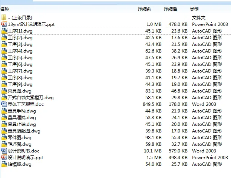Sort by the 名称 column header
The image size is (231, 178).
coord(5,9)
